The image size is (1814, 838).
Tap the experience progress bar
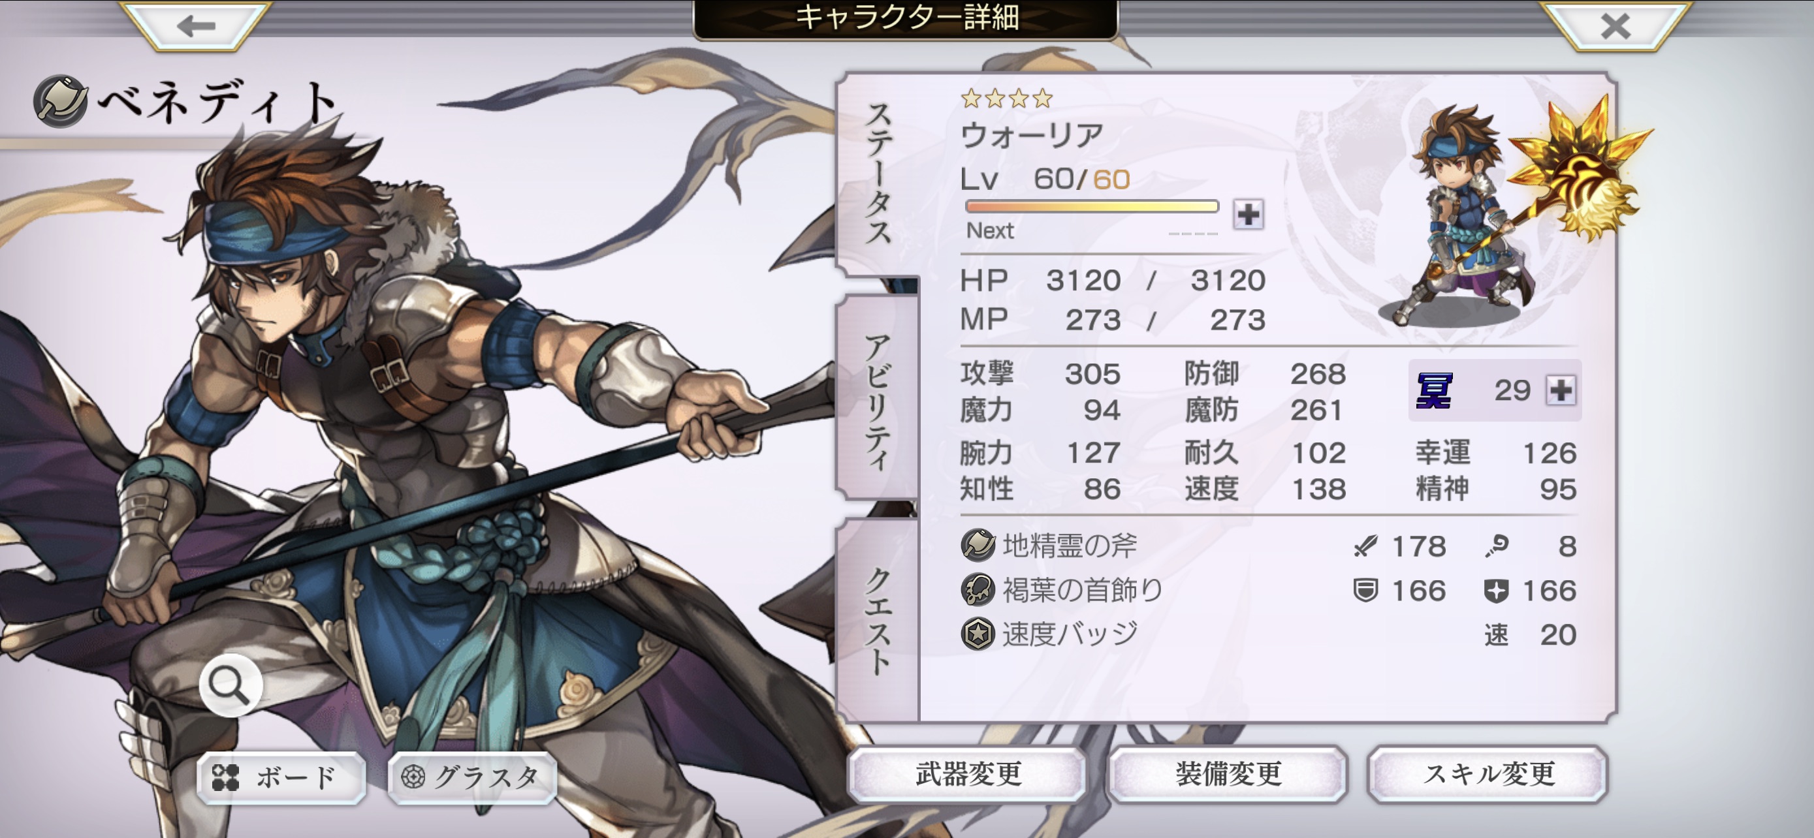[1092, 206]
